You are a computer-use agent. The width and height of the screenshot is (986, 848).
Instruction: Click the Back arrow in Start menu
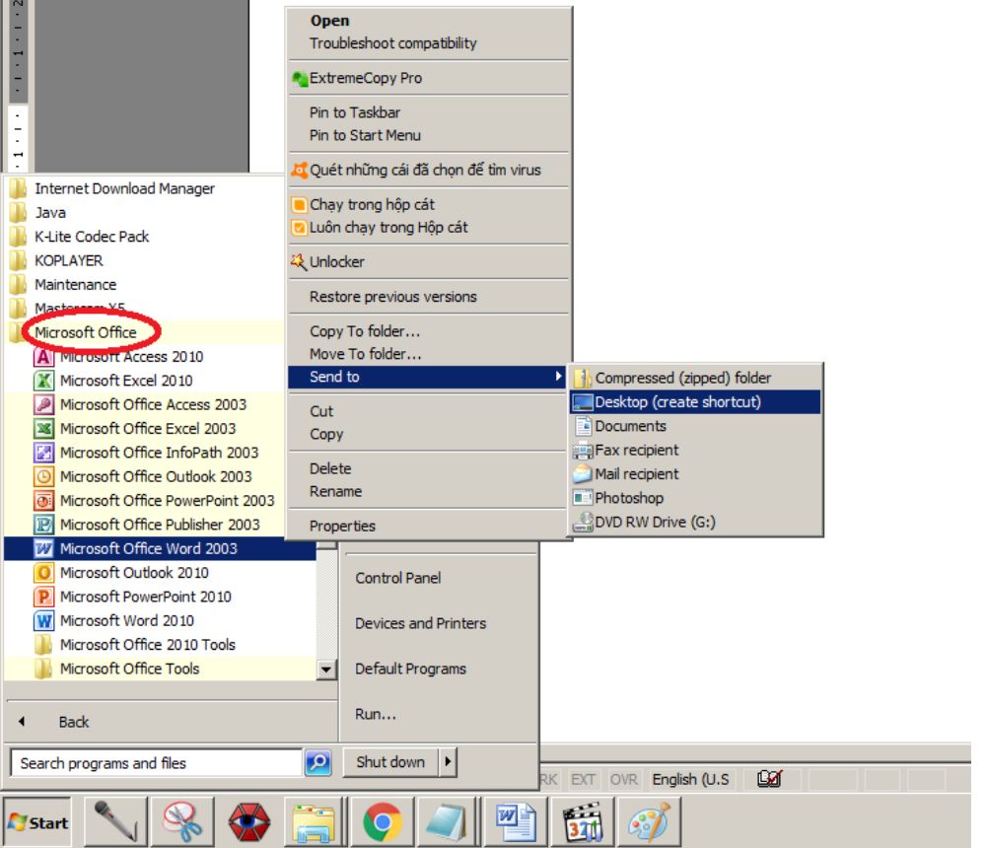[22, 722]
